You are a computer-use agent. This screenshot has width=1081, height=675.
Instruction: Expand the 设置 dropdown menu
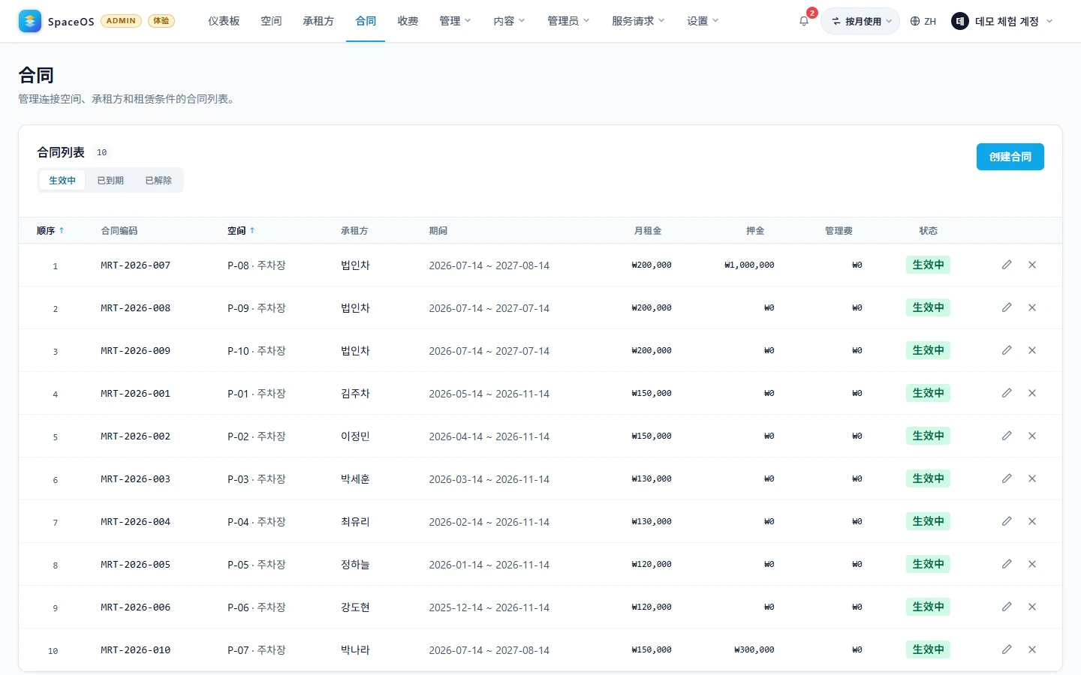[x=703, y=21]
